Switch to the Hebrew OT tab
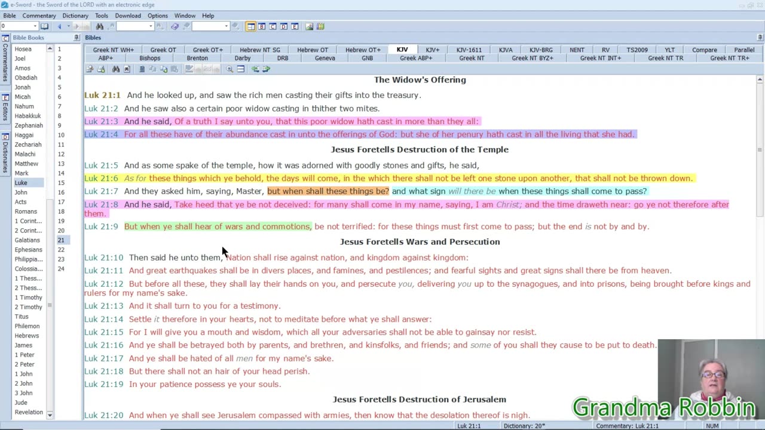This screenshot has width=765, height=430. 313,50
